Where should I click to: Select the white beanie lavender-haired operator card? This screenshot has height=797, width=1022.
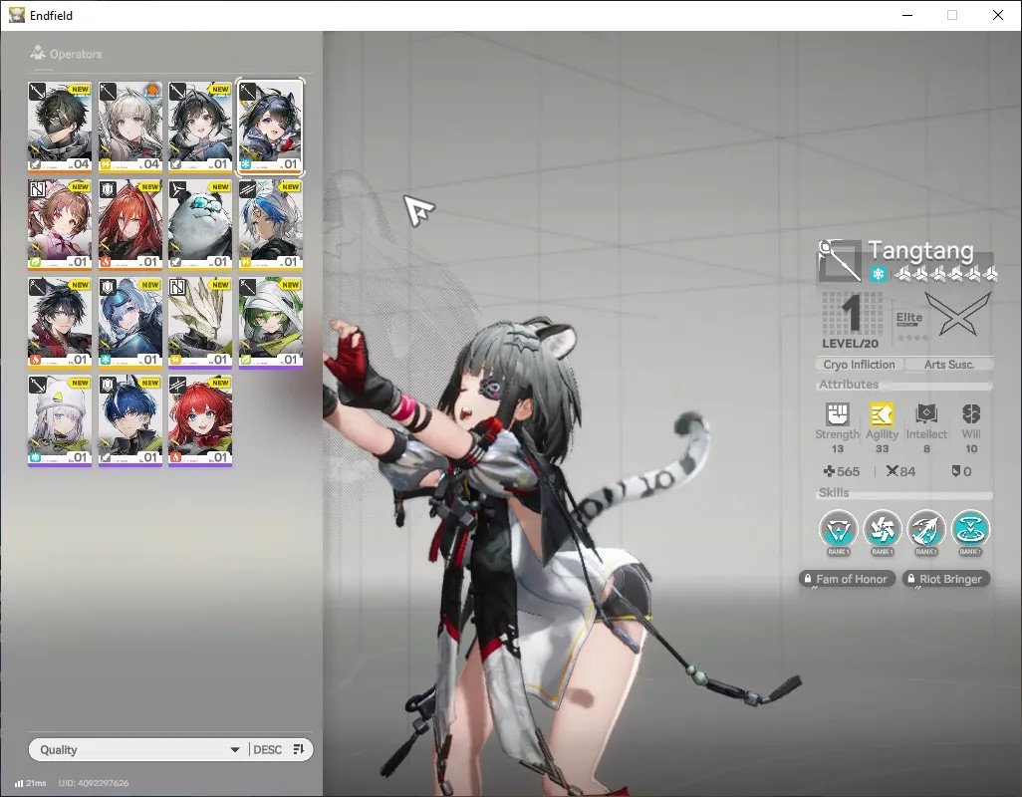[60, 419]
